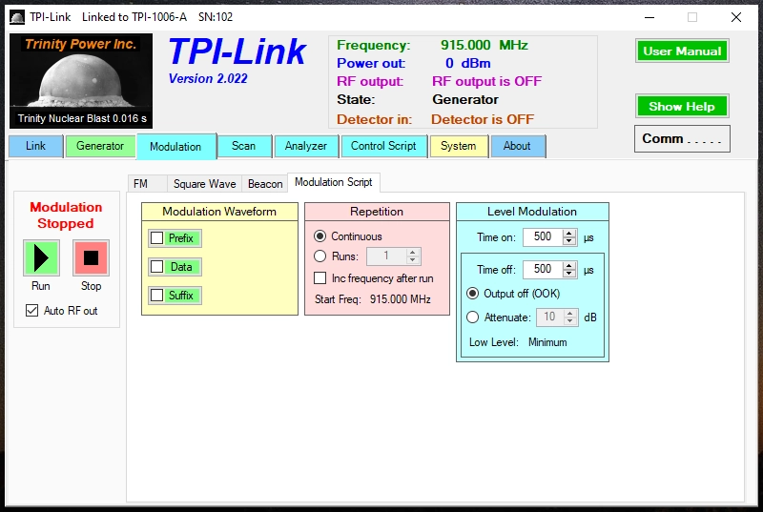This screenshot has height=512, width=763.
Task: Click the Attenuate dB value field
Action: click(550, 317)
